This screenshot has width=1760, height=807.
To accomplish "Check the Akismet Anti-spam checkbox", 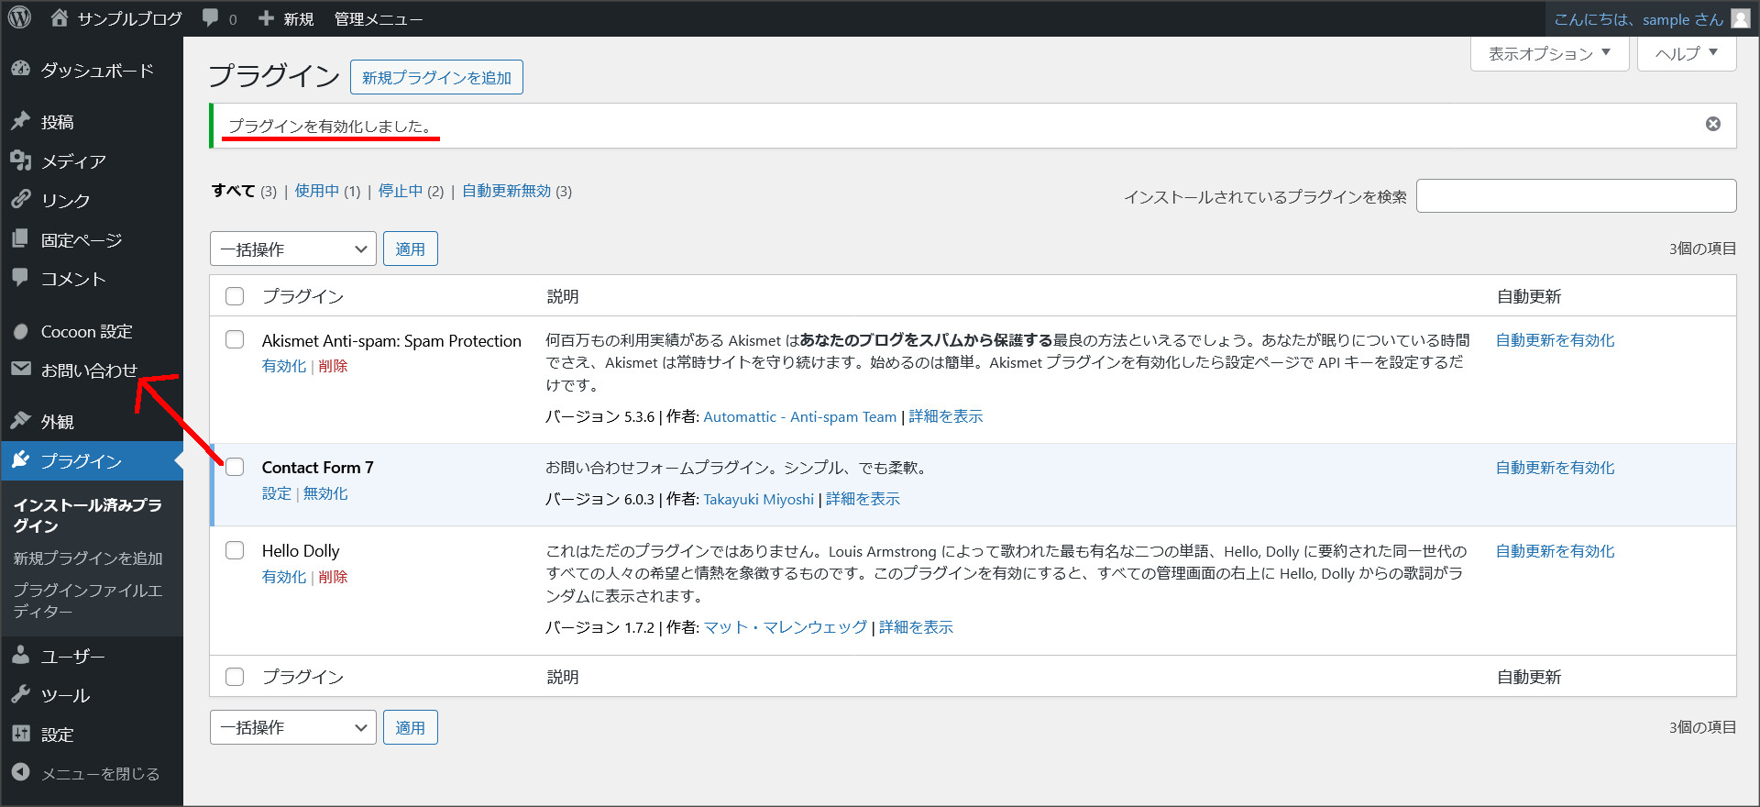I will click(235, 340).
